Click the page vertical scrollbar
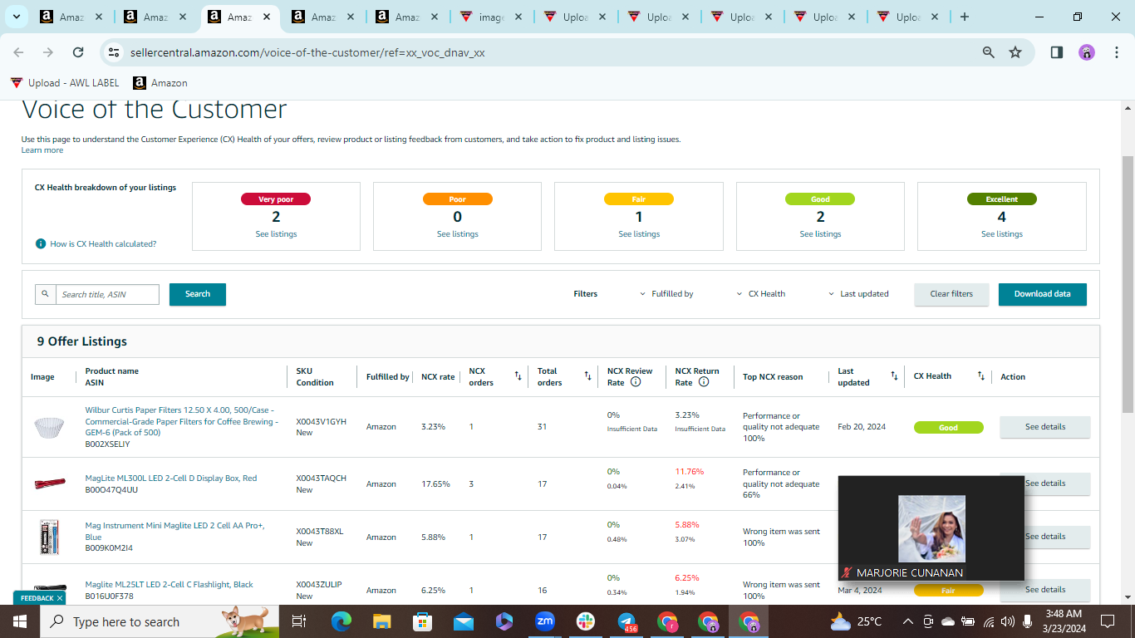 pos(1128,284)
